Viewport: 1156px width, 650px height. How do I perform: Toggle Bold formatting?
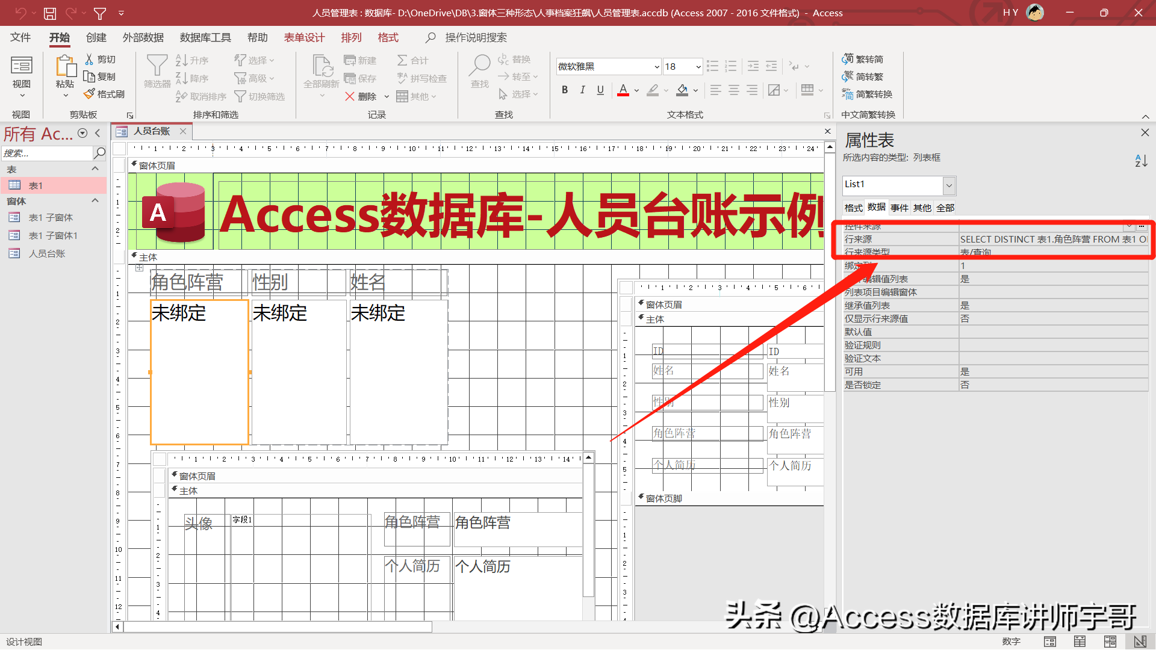(x=565, y=90)
